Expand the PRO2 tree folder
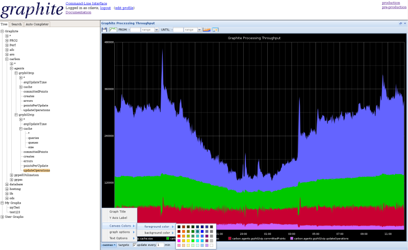Image resolution: width=408 pixels, height=250 pixels. click(x=7, y=40)
